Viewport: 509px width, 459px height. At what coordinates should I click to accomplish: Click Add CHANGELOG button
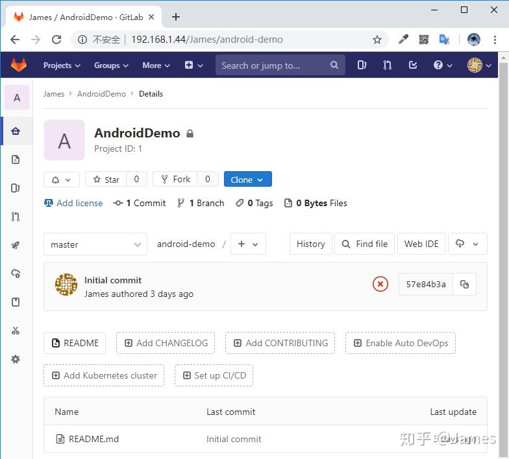coord(166,343)
